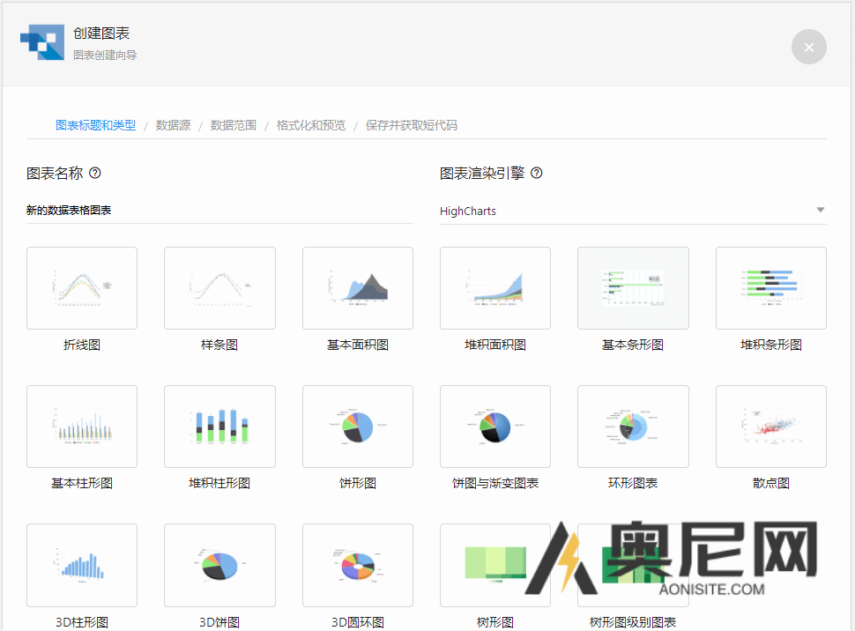This screenshot has height=631, width=855.
Task: Close the 创建图表 wizard dialog
Action: coord(809,47)
